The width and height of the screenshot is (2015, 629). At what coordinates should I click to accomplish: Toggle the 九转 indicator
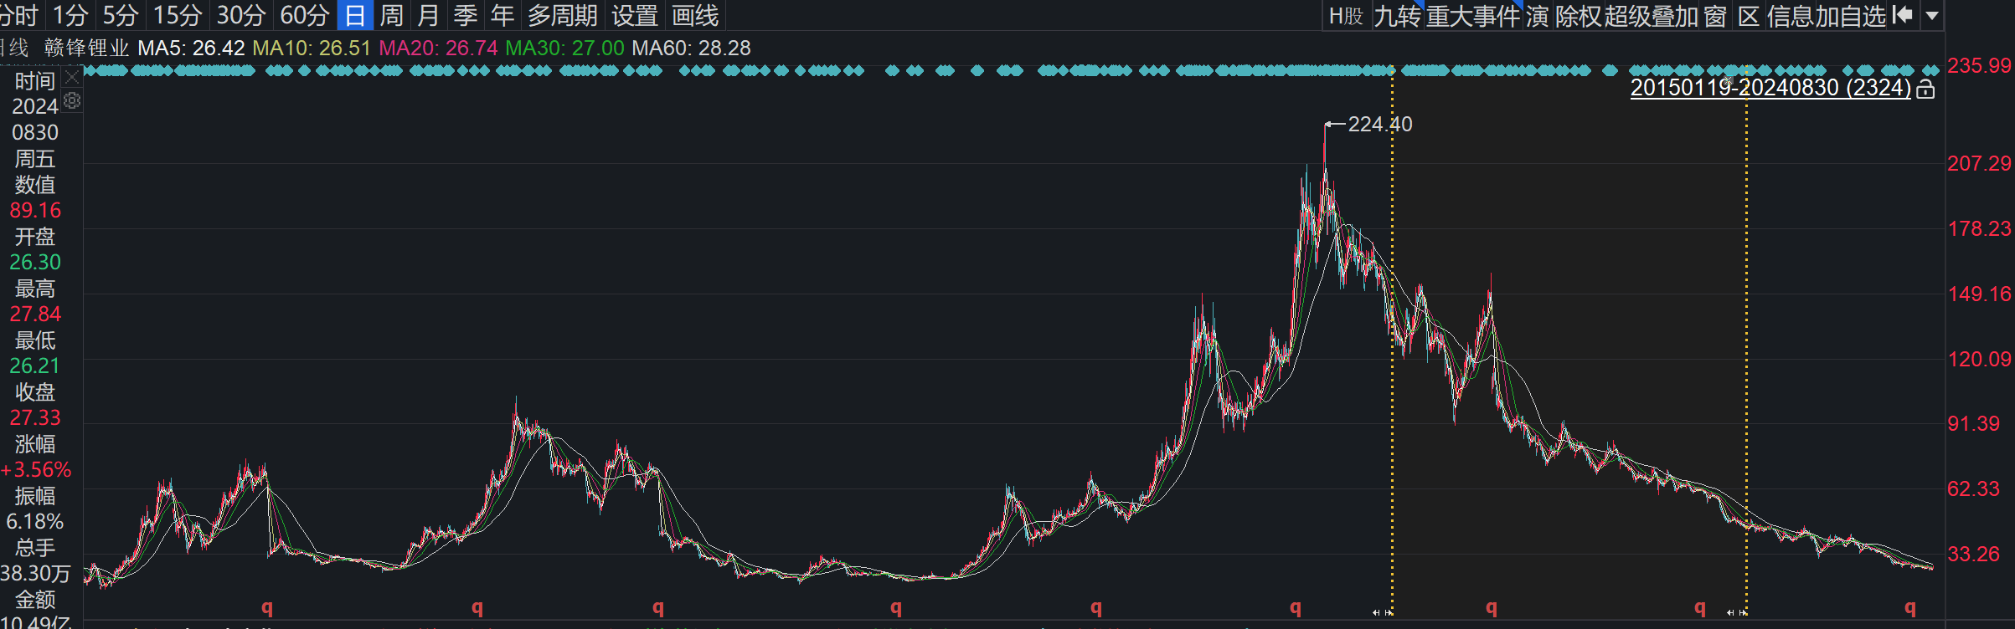[x=1397, y=15]
